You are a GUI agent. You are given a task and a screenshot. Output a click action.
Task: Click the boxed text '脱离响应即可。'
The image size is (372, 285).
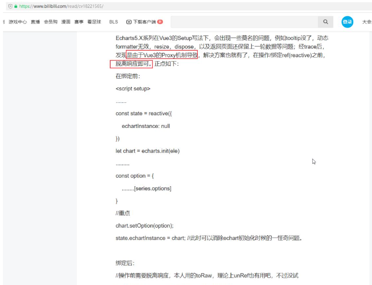(x=131, y=64)
